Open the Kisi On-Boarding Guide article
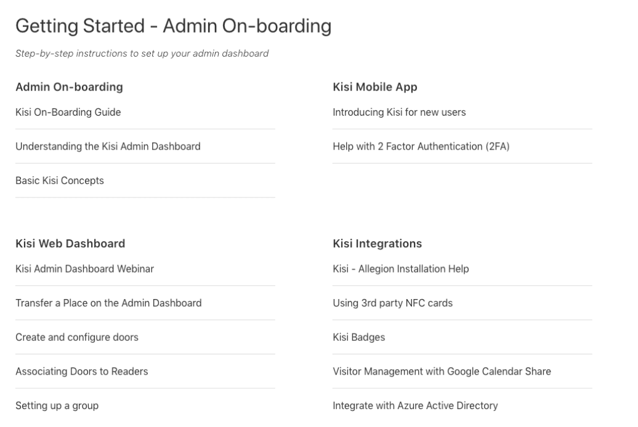This screenshot has width=638, height=427. (x=68, y=112)
